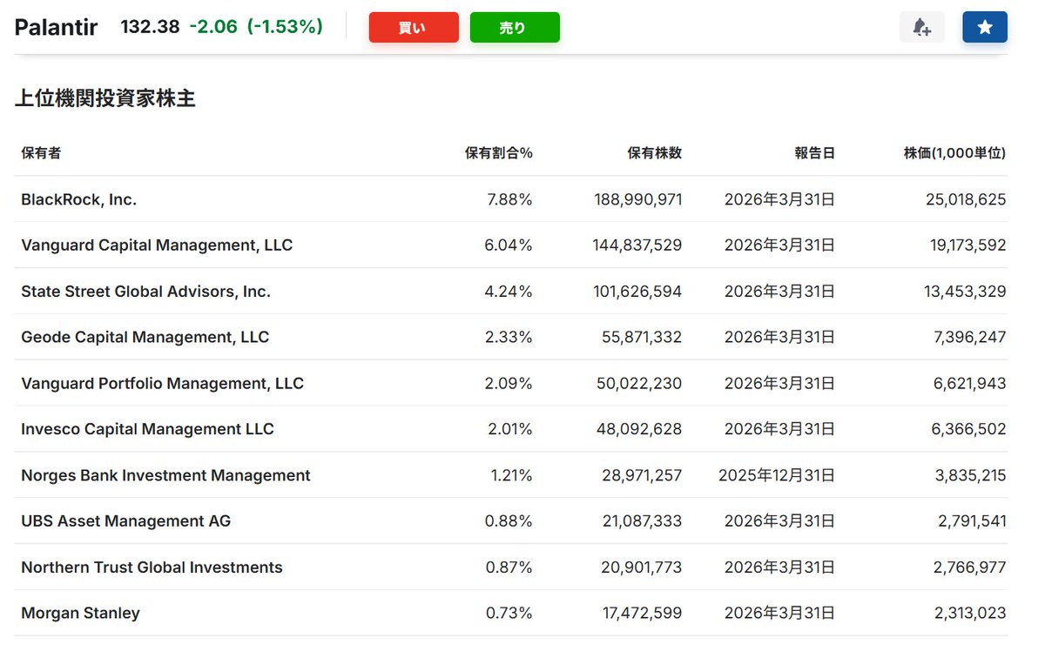
Task: Click the value 3,835,215
Action: 972,475
